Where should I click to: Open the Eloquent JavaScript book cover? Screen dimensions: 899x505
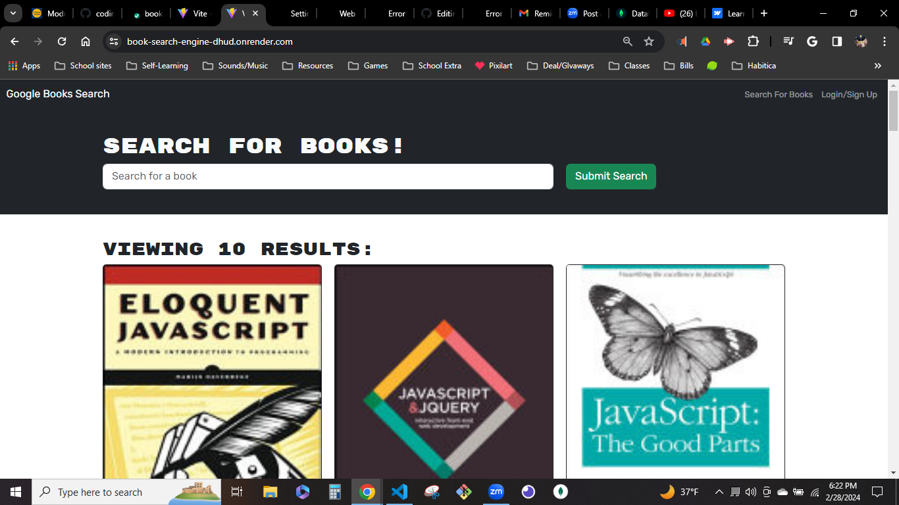click(212, 372)
